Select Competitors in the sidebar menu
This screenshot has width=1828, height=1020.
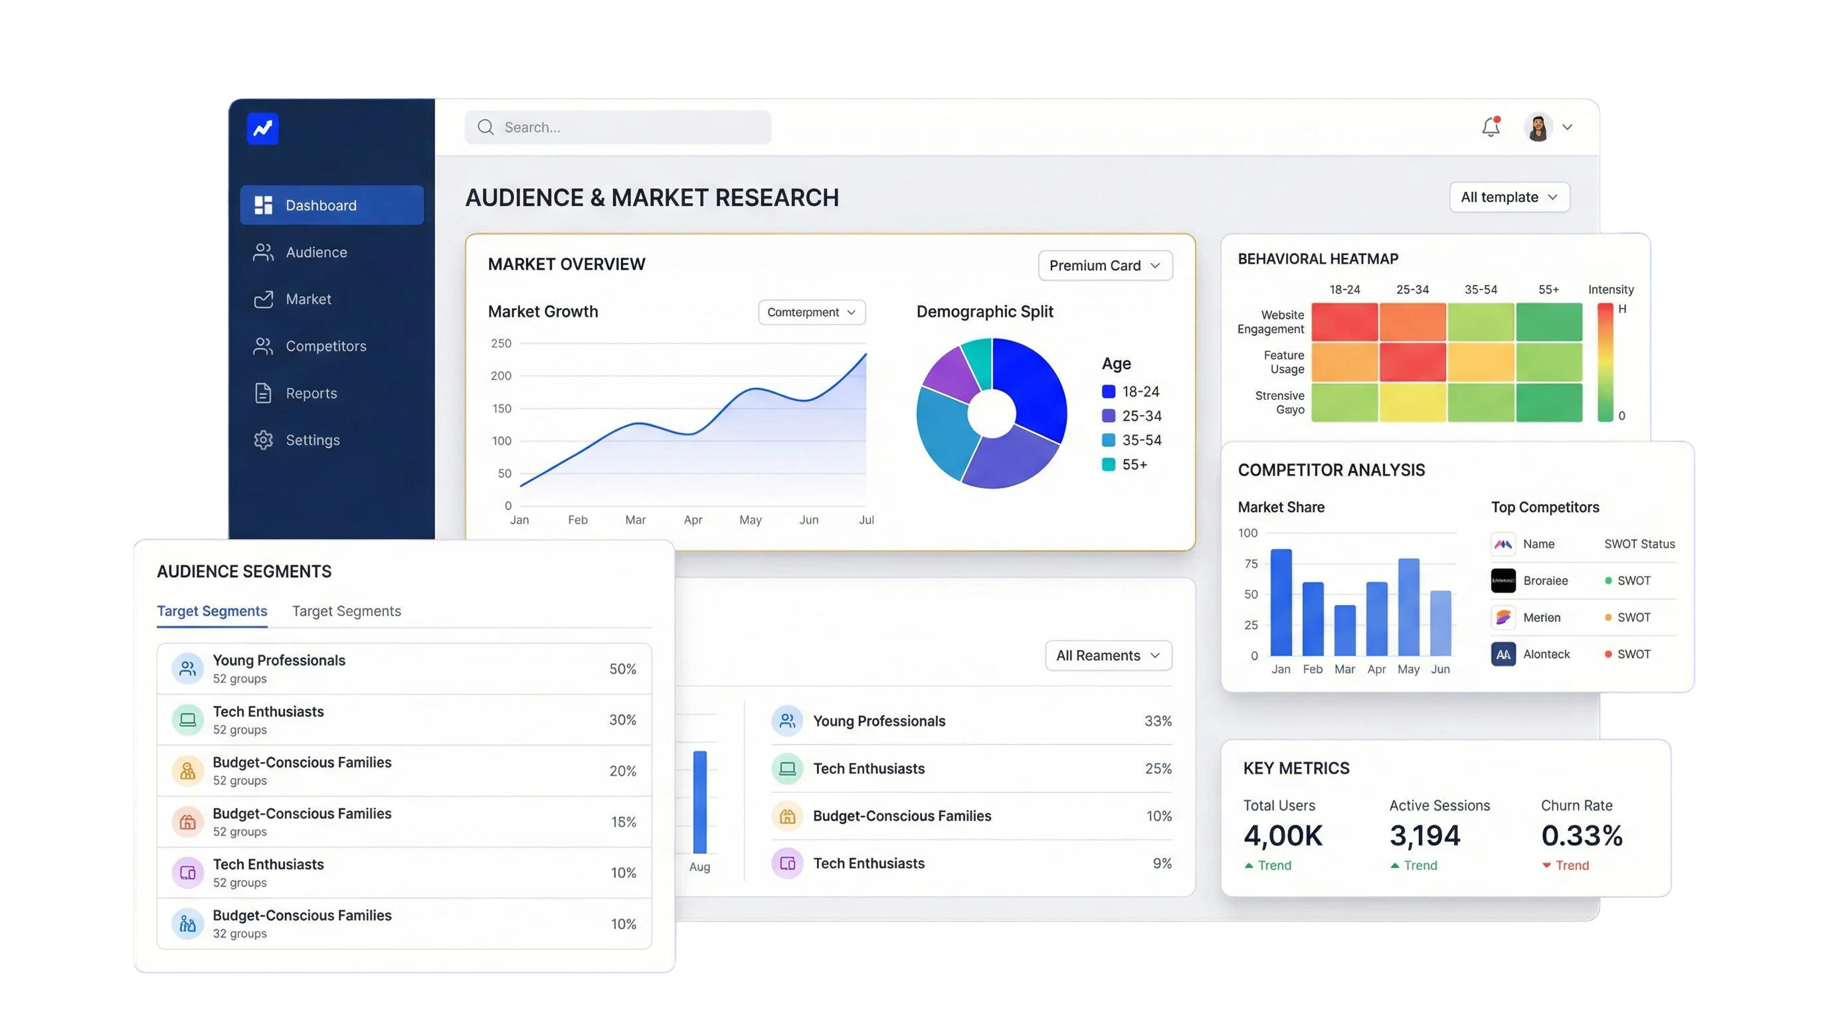[x=325, y=346]
